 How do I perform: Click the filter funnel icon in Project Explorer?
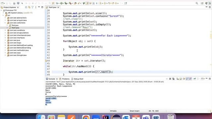pos(32,7)
